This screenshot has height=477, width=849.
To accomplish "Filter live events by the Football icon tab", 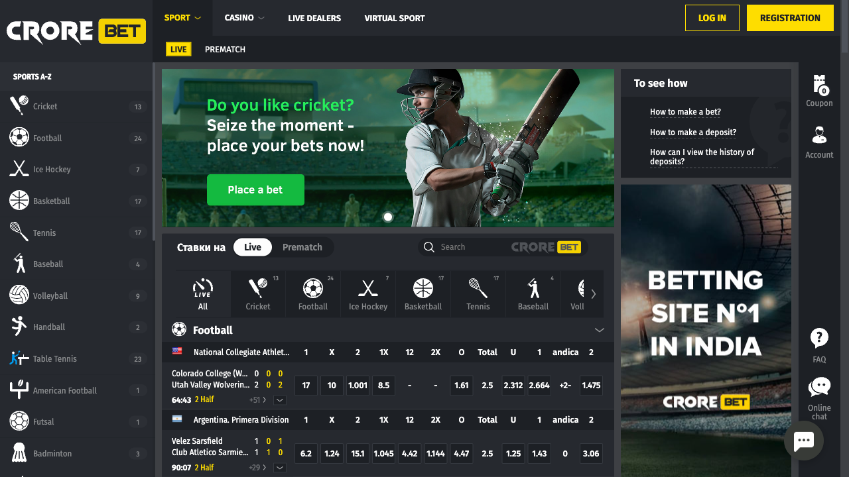I will (x=313, y=293).
